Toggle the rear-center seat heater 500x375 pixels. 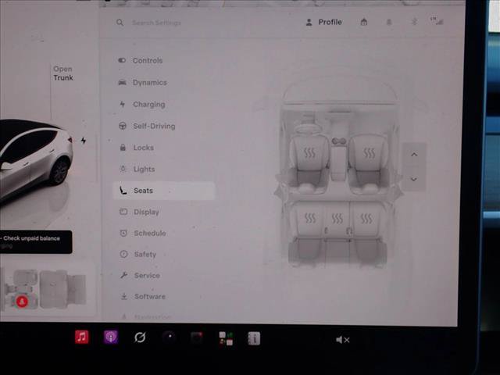point(337,218)
